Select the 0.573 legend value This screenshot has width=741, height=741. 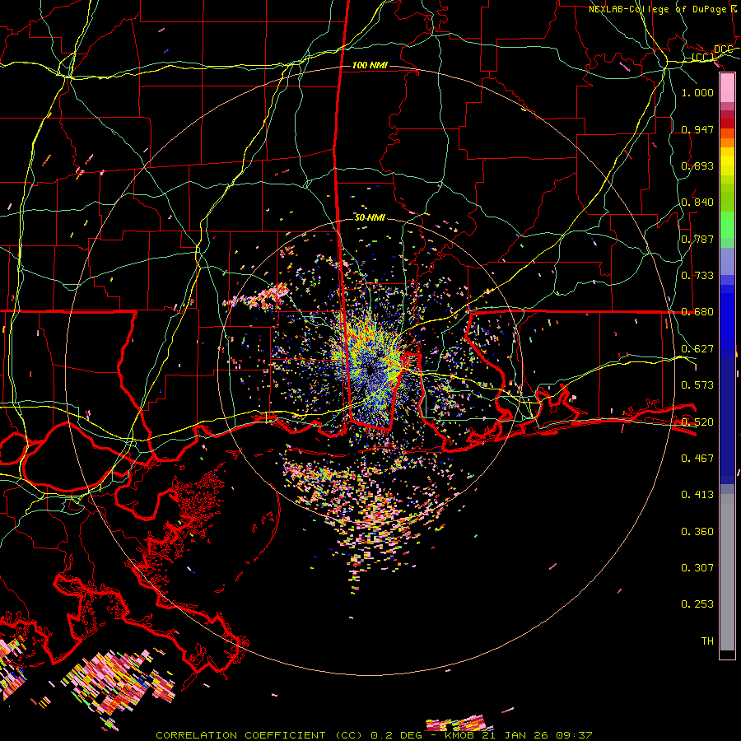[697, 385]
